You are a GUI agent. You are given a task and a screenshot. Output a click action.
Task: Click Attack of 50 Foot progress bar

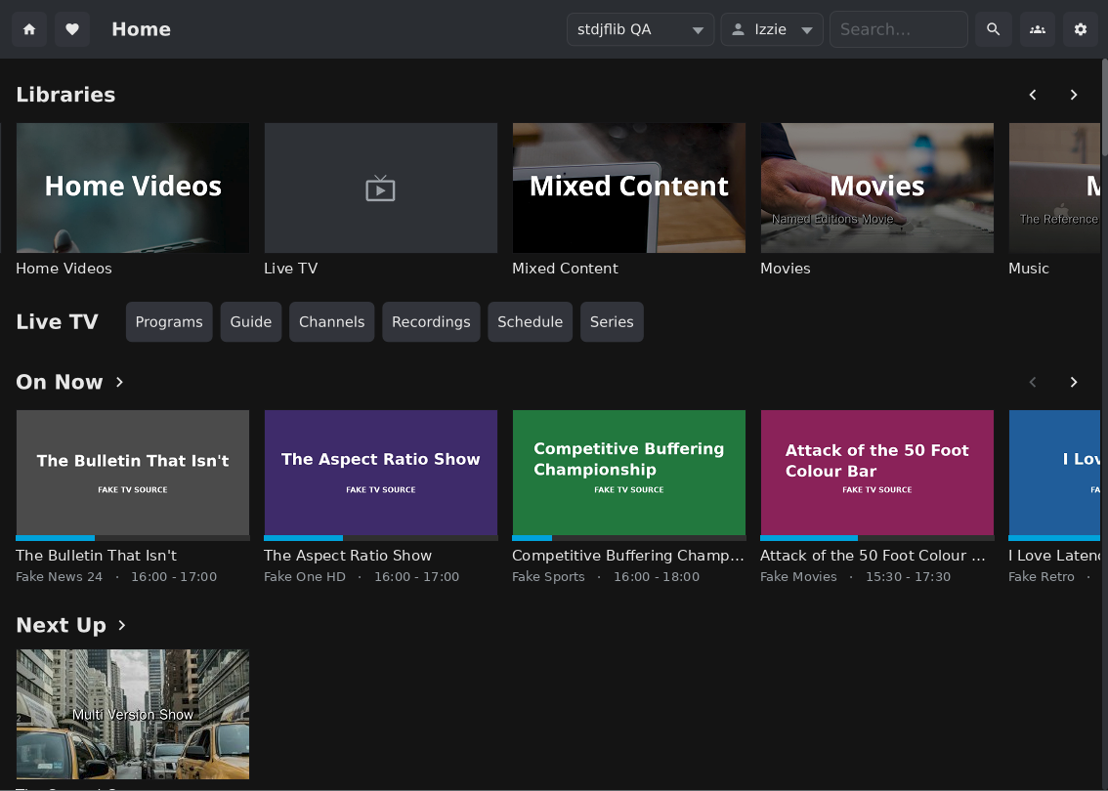877,538
